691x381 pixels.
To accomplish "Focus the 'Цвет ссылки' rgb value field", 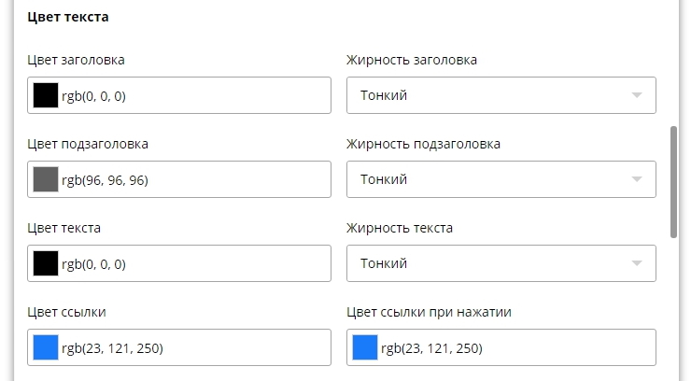I will (191, 347).
